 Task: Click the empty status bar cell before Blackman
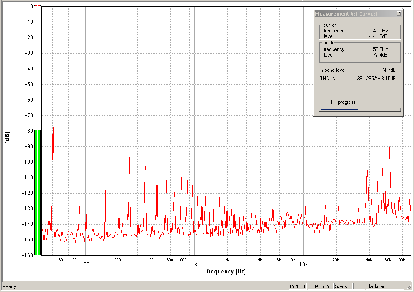click(x=359, y=286)
